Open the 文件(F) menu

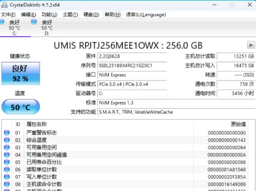(x=8, y=15)
